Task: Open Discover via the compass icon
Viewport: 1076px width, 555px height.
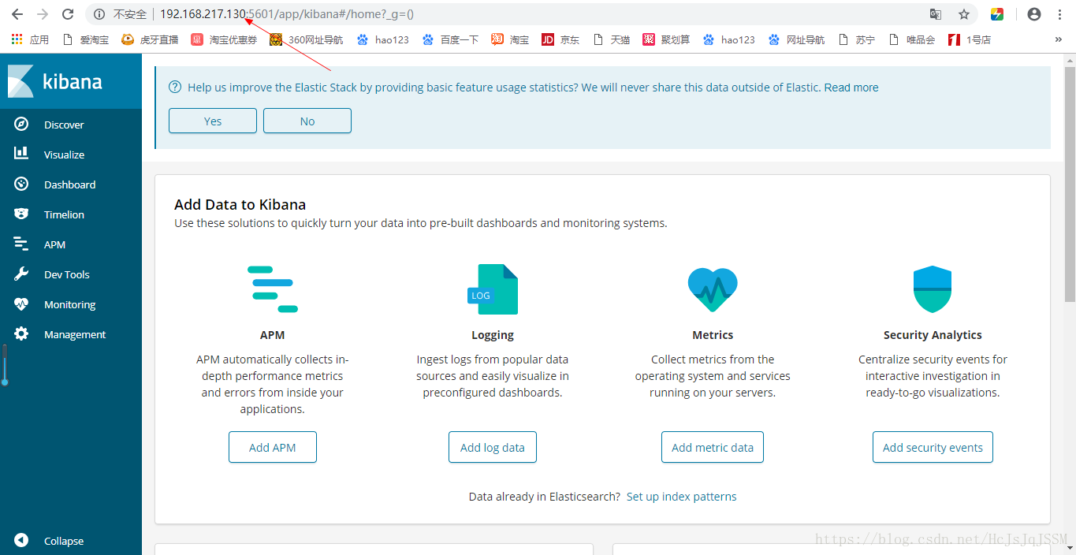Action: pyautogui.click(x=21, y=125)
